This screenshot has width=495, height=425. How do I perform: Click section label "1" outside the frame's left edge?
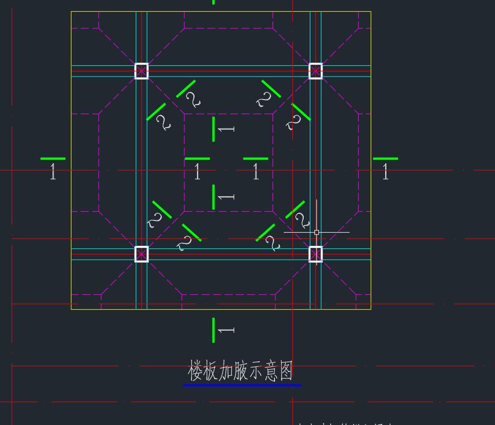[53, 171]
